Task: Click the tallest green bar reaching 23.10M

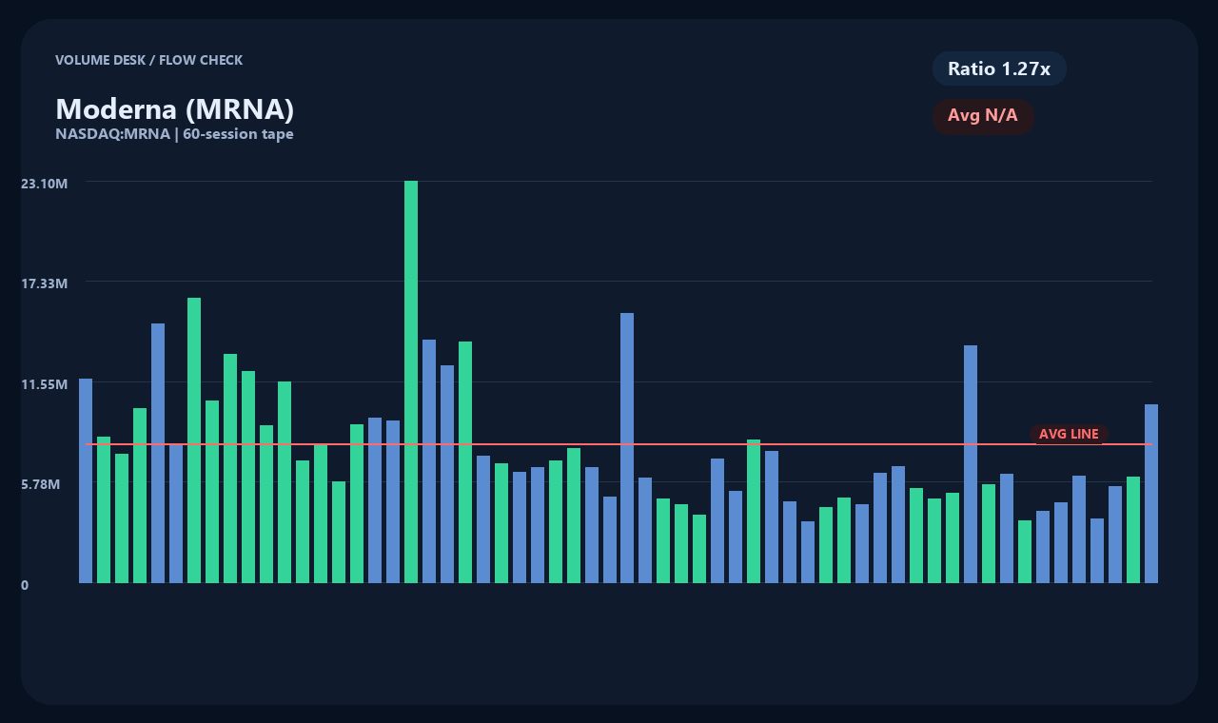Action: 411,381
